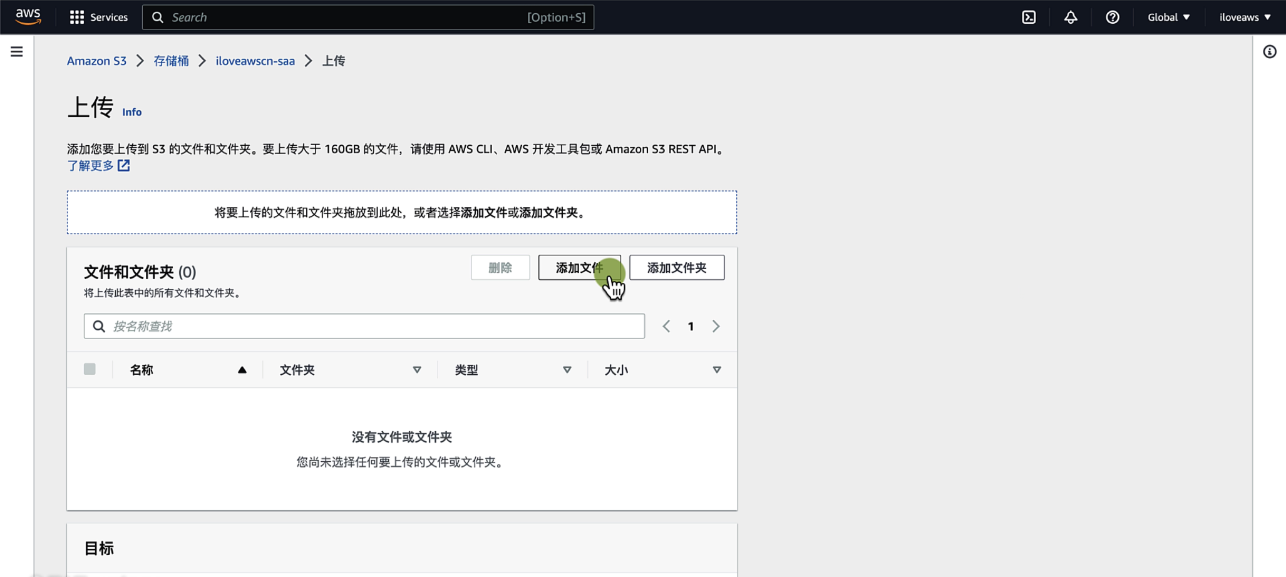
Task: Sort by 类型 column arrow
Action: click(x=567, y=370)
